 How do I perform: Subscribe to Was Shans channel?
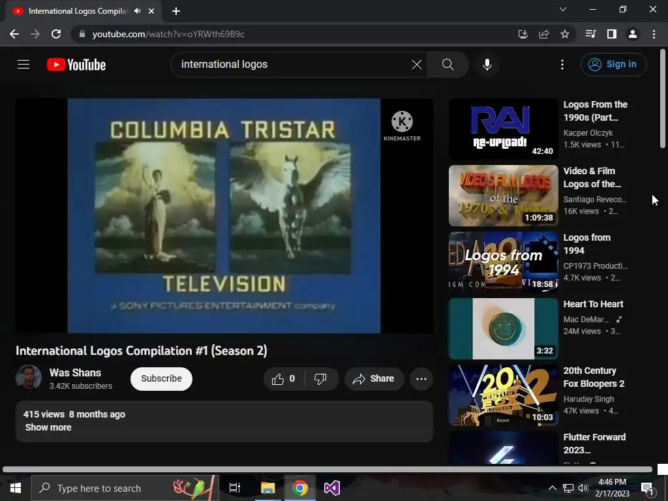point(162,379)
